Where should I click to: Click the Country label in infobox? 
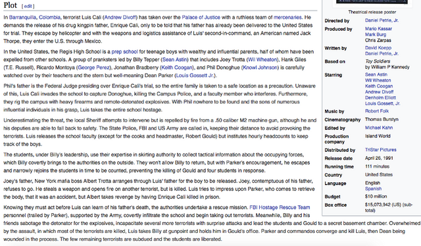334,175
